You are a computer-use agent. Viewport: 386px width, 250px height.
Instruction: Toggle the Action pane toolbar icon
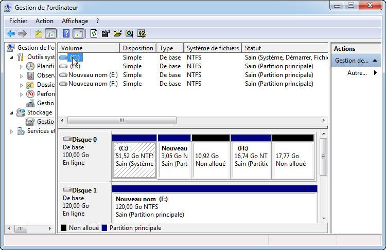[x=79, y=33]
